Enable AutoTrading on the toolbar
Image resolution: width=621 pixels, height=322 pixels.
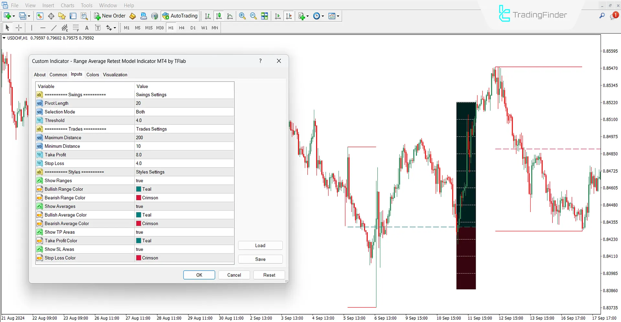pyautogui.click(x=180, y=16)
